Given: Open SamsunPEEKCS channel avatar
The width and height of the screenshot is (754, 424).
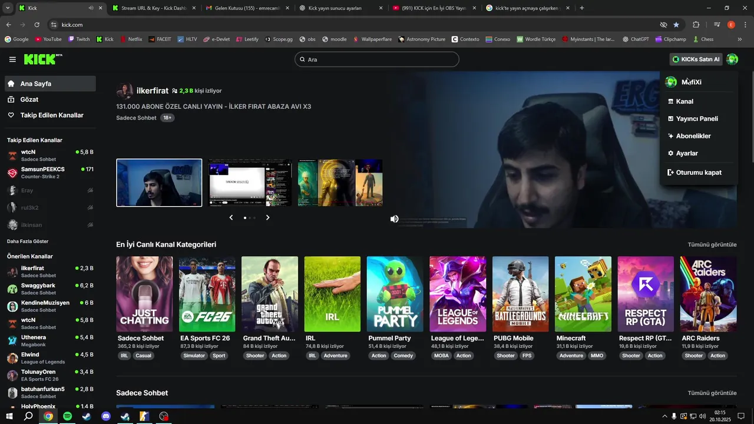Looking at the screenshot, I should point(12,173).
